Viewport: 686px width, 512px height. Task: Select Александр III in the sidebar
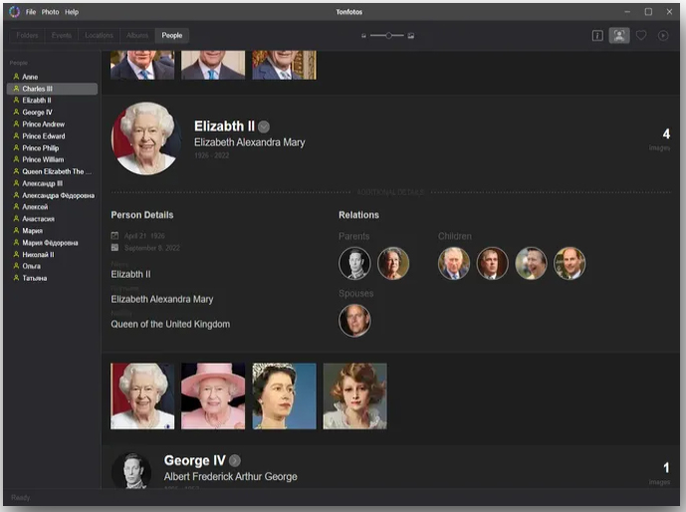coord(52,183)
